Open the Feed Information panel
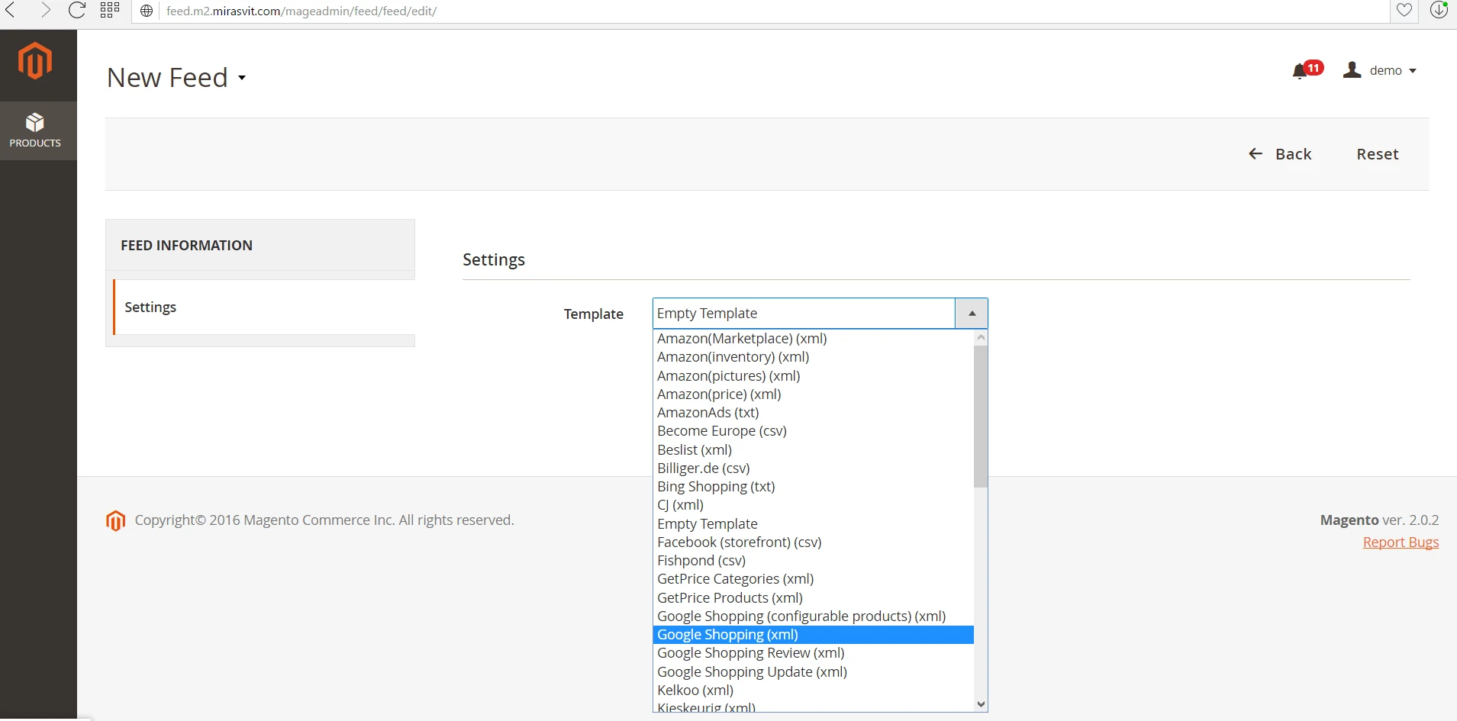This screenshot has width=1457, height=721. point(186,245)
